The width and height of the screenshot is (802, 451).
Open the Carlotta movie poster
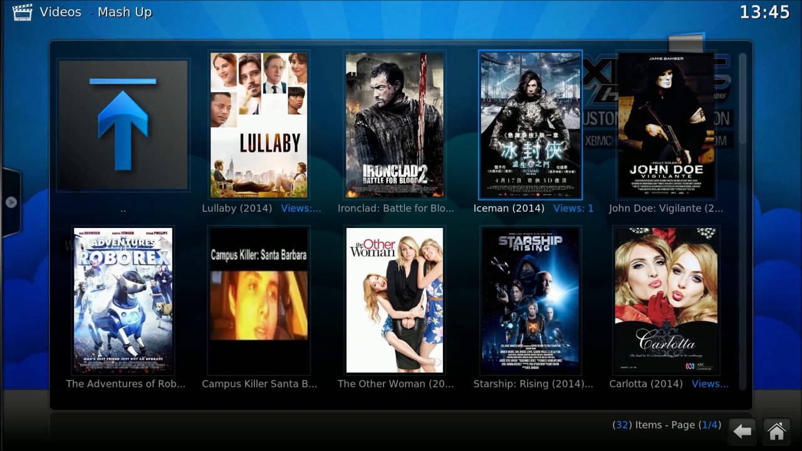(666, 301)
